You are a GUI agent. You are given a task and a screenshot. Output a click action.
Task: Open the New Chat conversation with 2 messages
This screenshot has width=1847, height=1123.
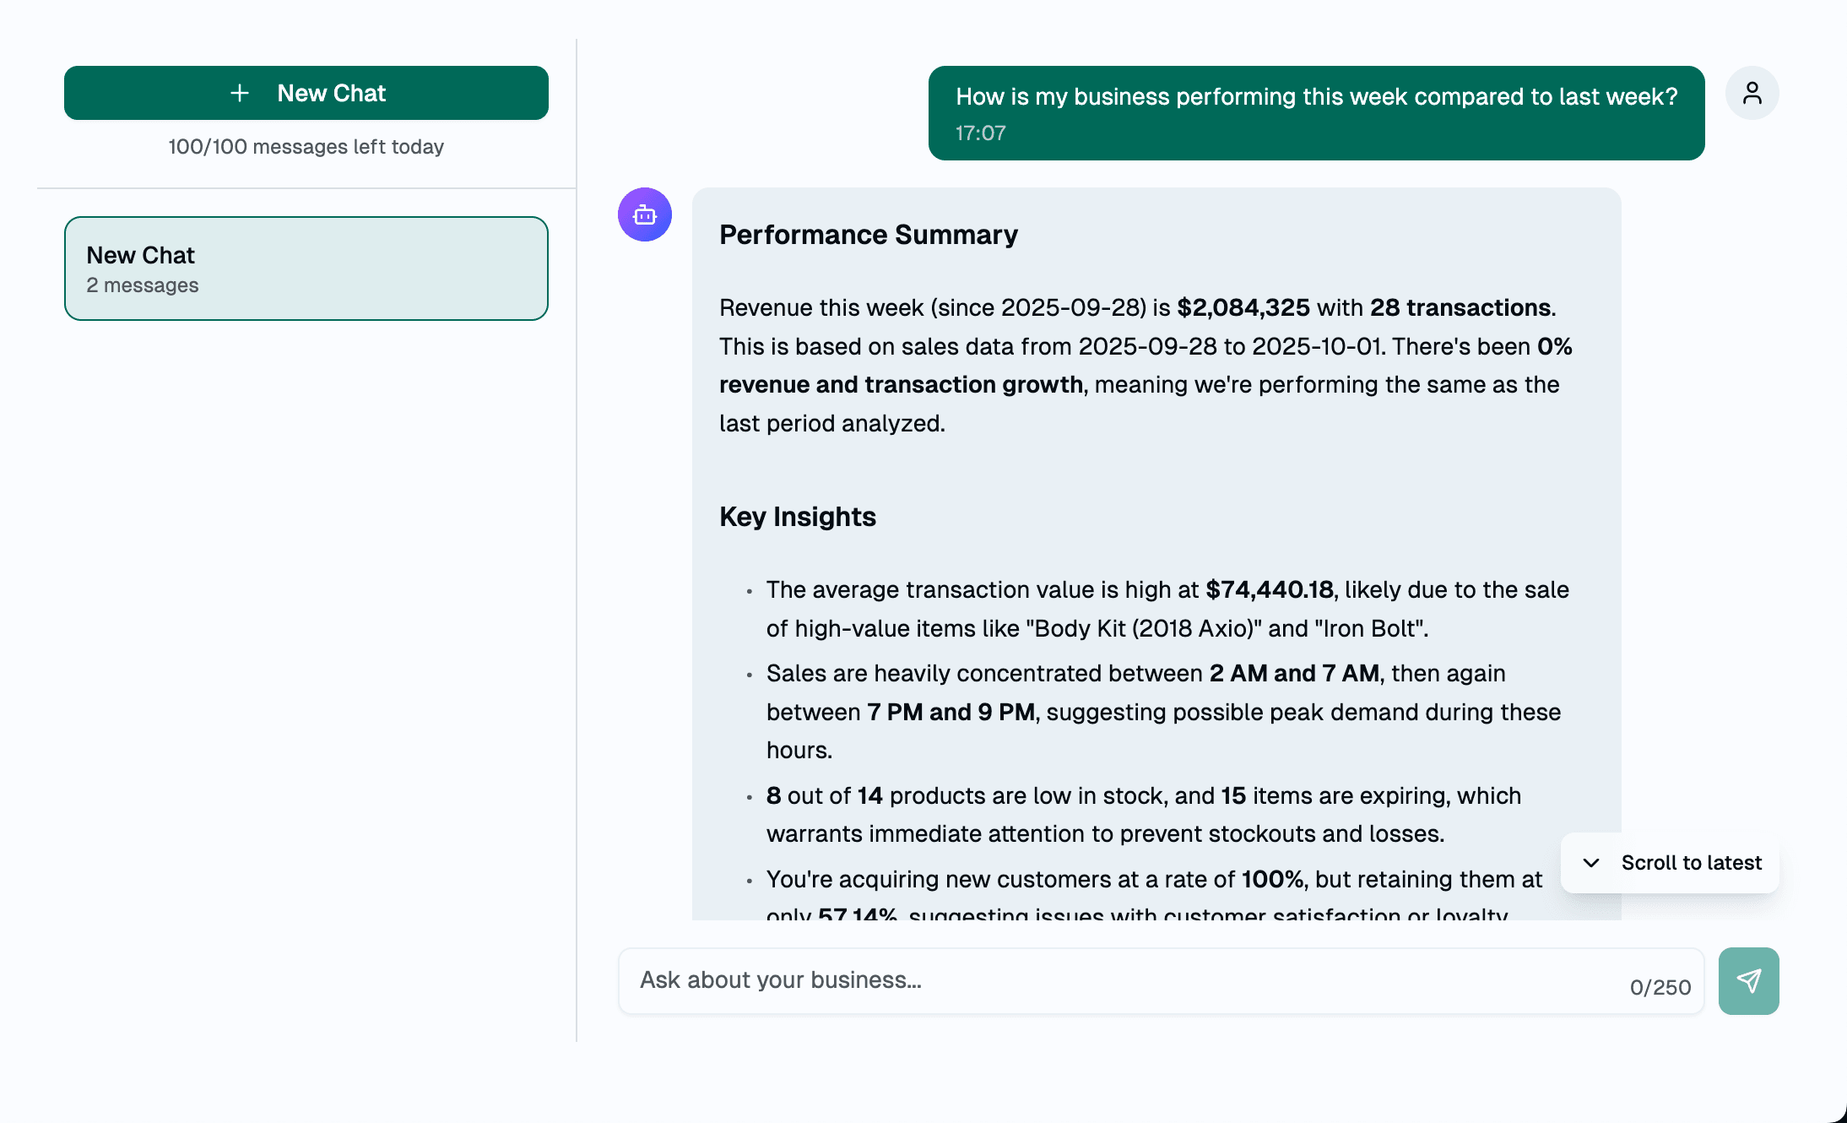306,269
